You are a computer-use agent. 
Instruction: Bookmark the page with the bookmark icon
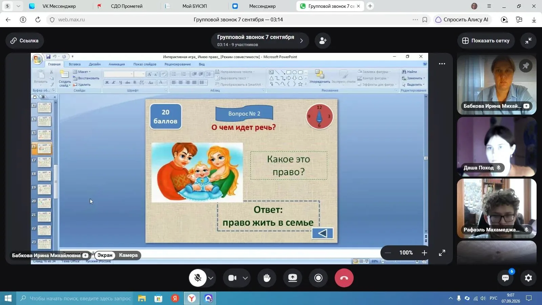pos(425,20)
